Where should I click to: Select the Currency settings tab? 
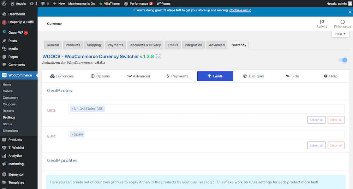click(239, 45)
